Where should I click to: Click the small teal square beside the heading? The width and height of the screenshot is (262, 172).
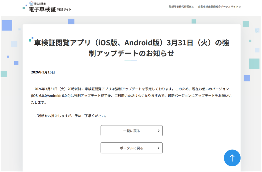pyautogui.click(x=30, y=40)
